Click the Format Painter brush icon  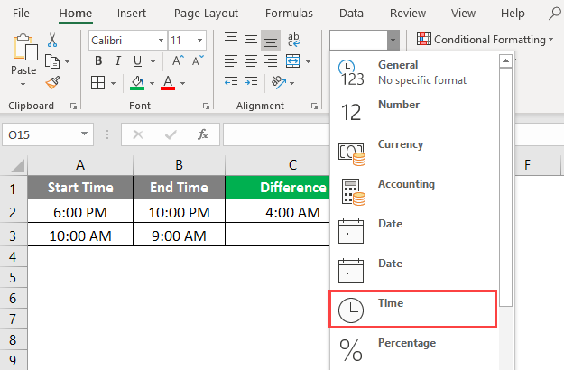[x=52, y=82]
